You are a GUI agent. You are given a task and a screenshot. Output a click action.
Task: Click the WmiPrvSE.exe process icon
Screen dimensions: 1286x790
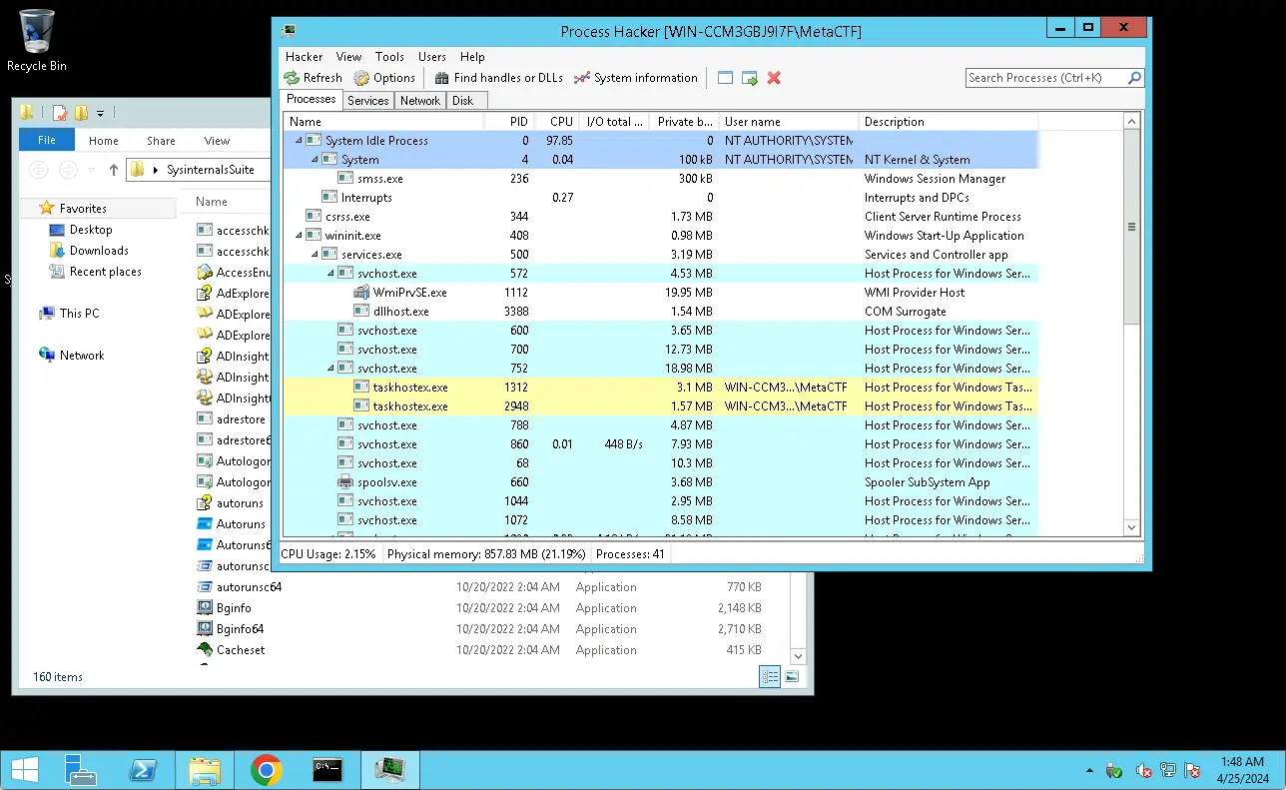pos(361,293)
